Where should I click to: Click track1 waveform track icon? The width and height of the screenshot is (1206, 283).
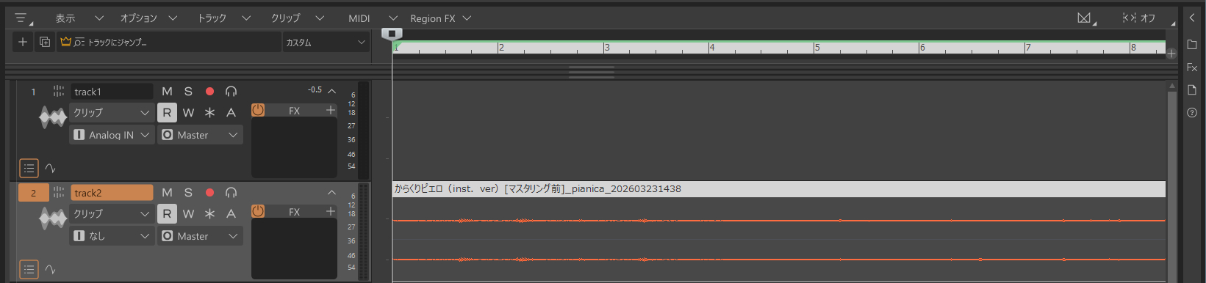[x=53, y=117]
